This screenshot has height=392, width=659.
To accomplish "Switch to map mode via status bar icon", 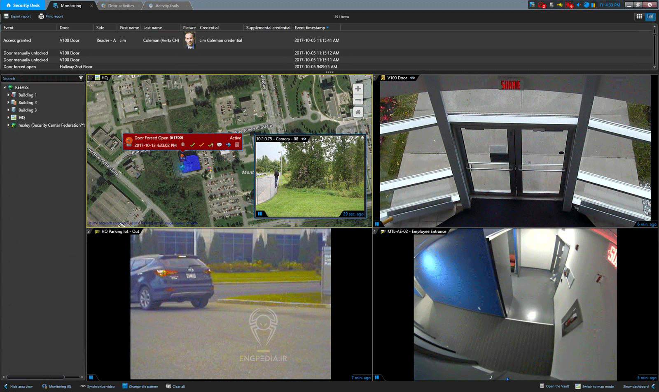I will point(577,386).
